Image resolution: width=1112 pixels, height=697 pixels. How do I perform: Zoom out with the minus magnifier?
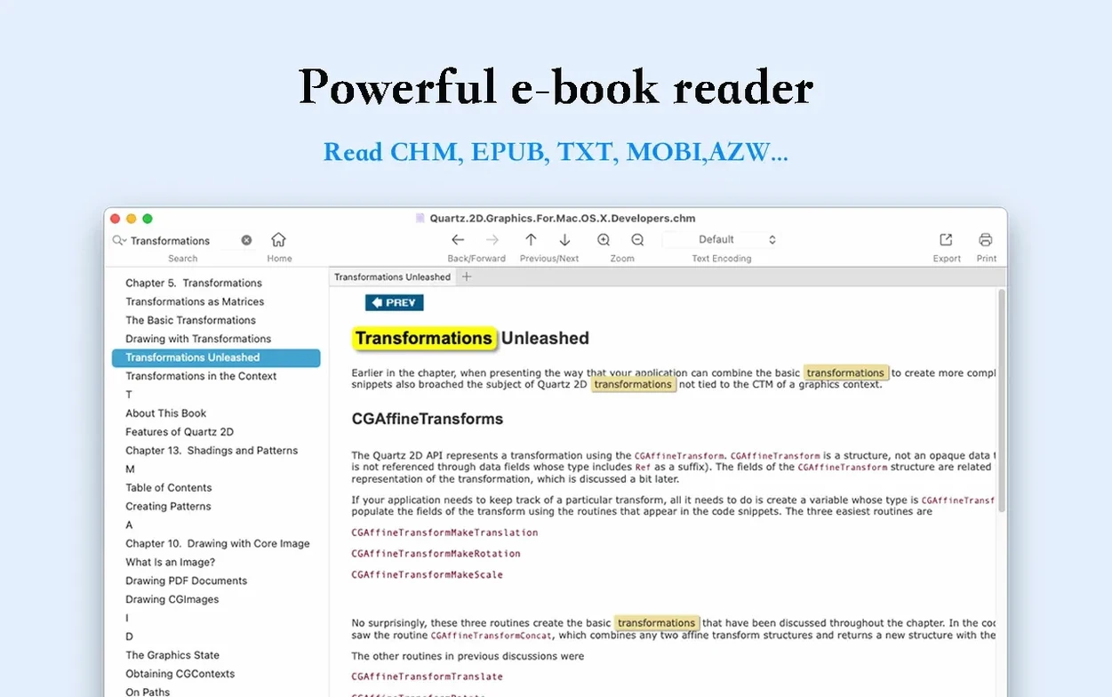[637, 240]
